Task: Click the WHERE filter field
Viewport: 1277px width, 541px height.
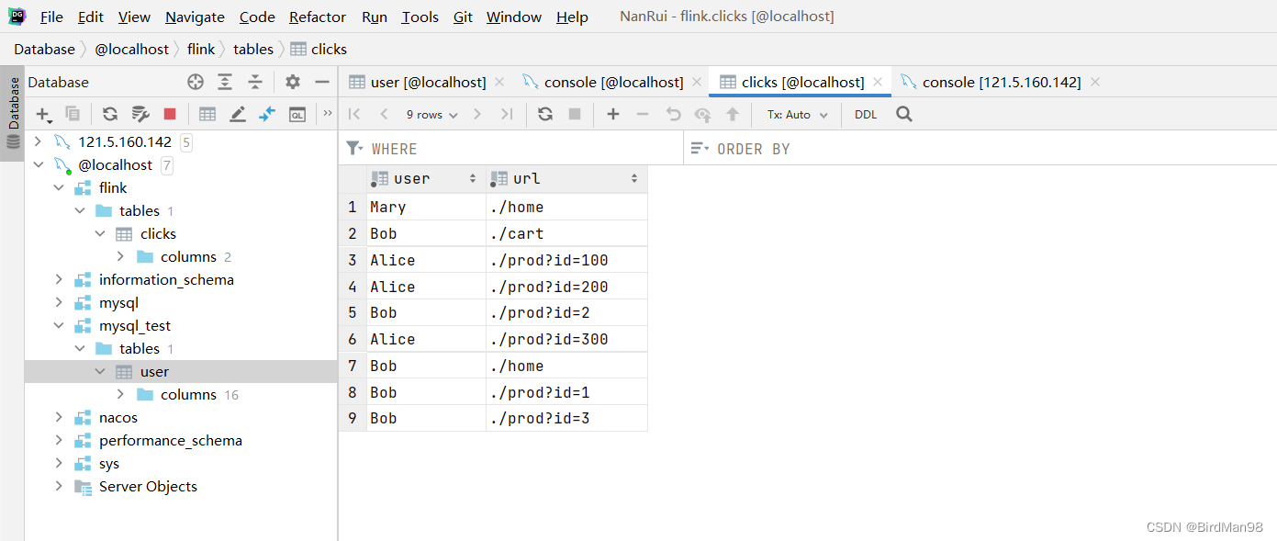Action: point(511,148)
